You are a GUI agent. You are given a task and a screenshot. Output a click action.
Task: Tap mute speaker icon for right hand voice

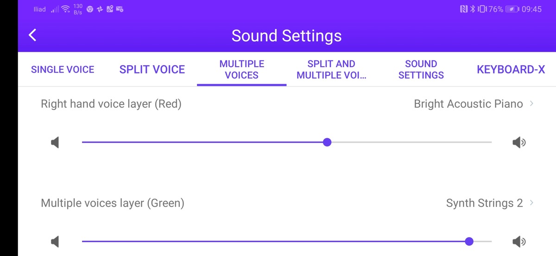tap(55, 142)
